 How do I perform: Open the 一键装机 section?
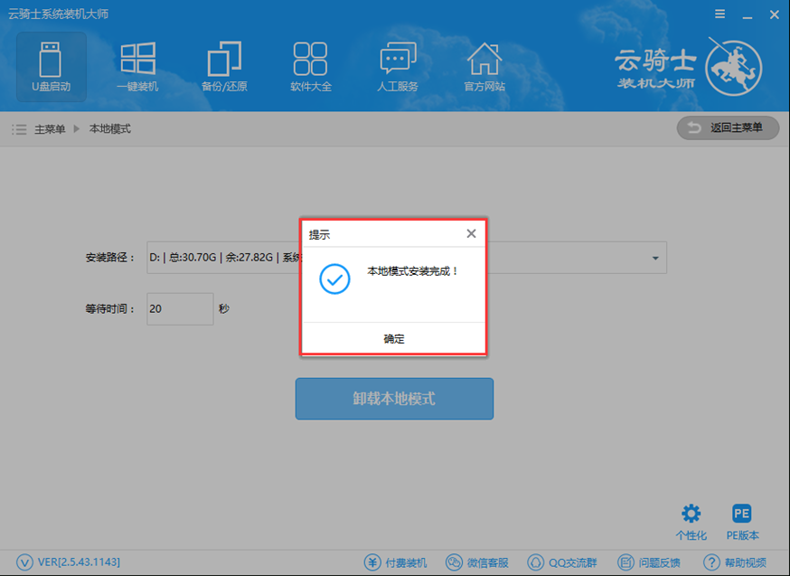(137, 67)
